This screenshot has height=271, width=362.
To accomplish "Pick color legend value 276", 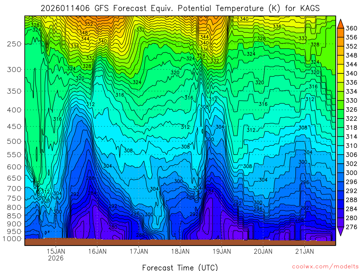I will point(351,227).
